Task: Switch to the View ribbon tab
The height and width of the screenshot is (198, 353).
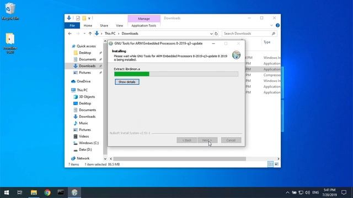Action: (x=120, y=26)
